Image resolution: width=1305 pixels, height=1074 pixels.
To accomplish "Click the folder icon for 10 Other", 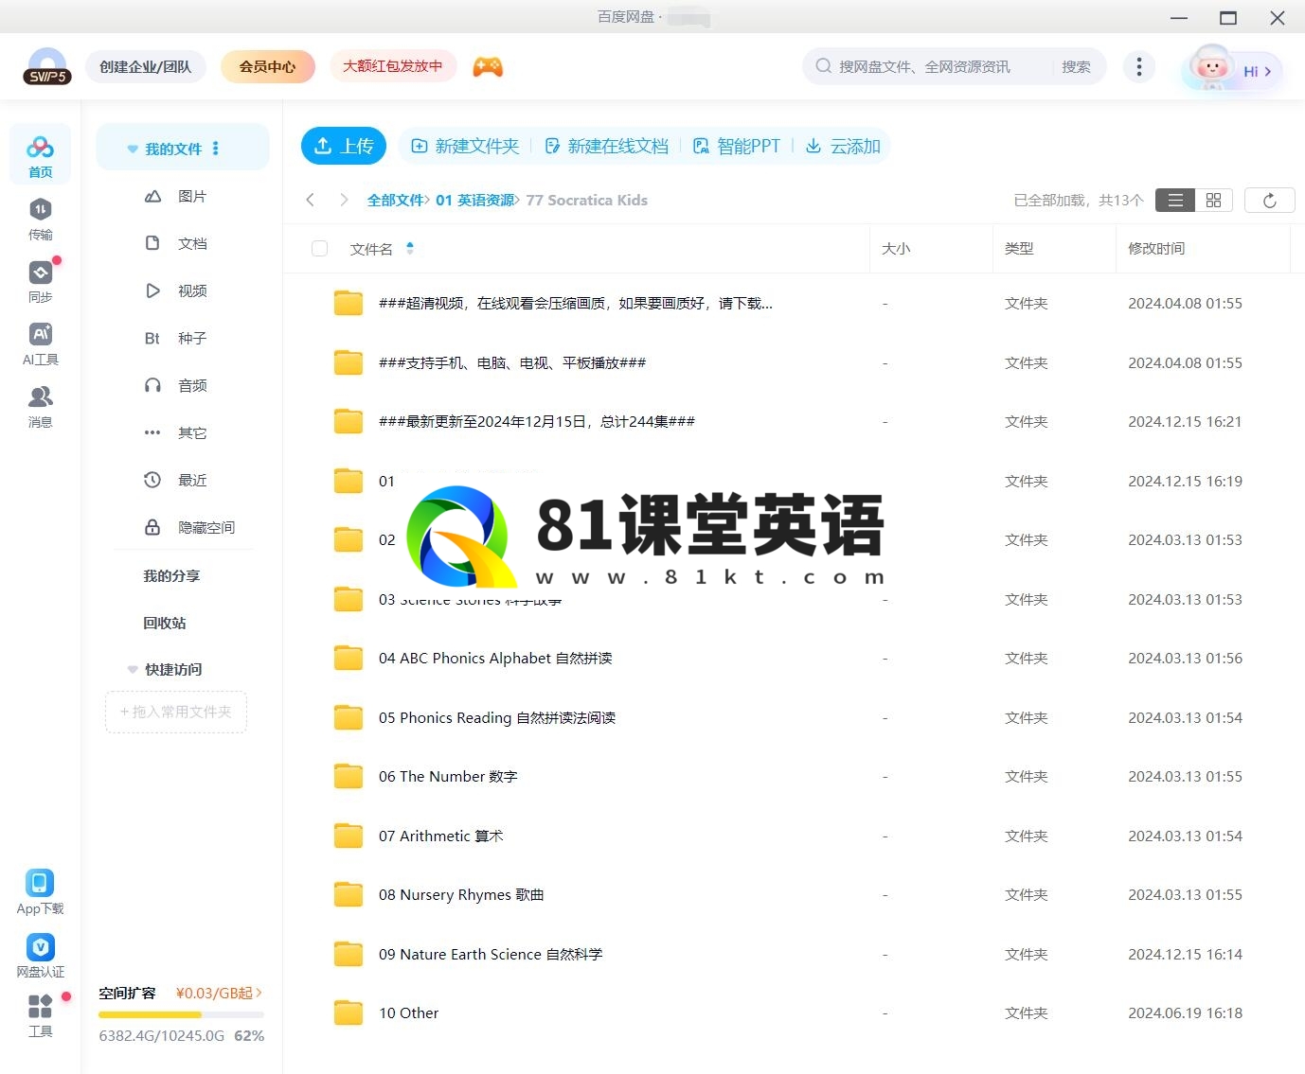I will pyautogui.click(x=349, y=1012).
